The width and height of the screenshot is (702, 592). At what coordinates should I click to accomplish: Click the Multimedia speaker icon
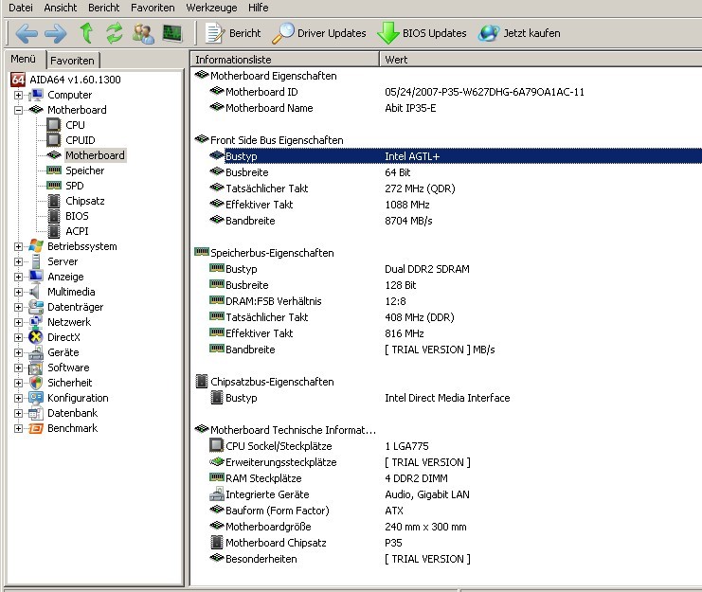[35, 292]
